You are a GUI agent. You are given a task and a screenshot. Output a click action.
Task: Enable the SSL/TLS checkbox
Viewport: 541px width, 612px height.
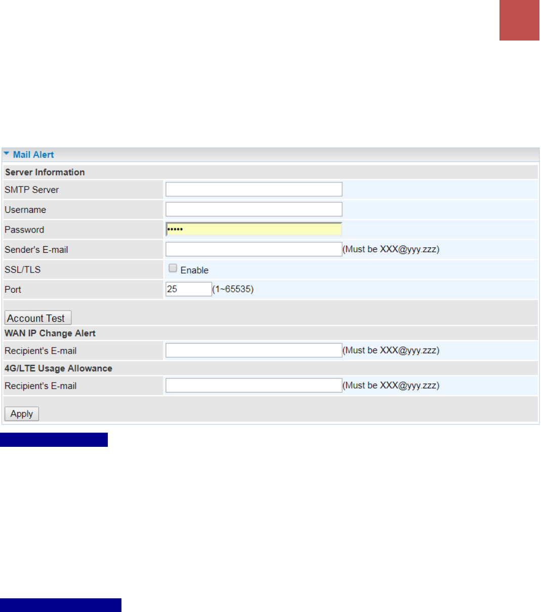coord(173,269)
